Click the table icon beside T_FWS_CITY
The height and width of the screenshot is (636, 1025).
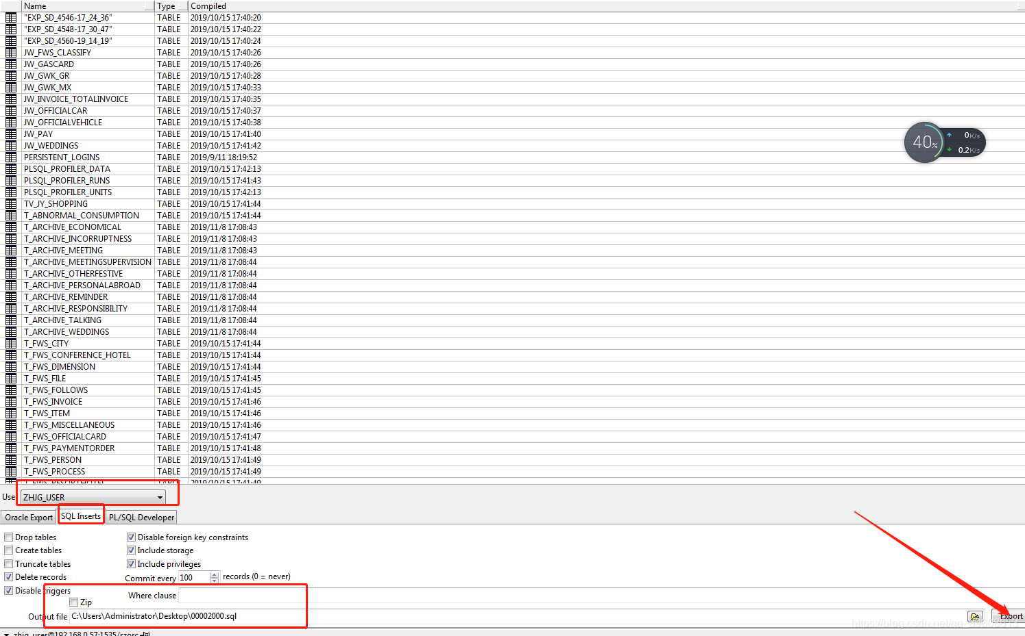click(10, 343)
